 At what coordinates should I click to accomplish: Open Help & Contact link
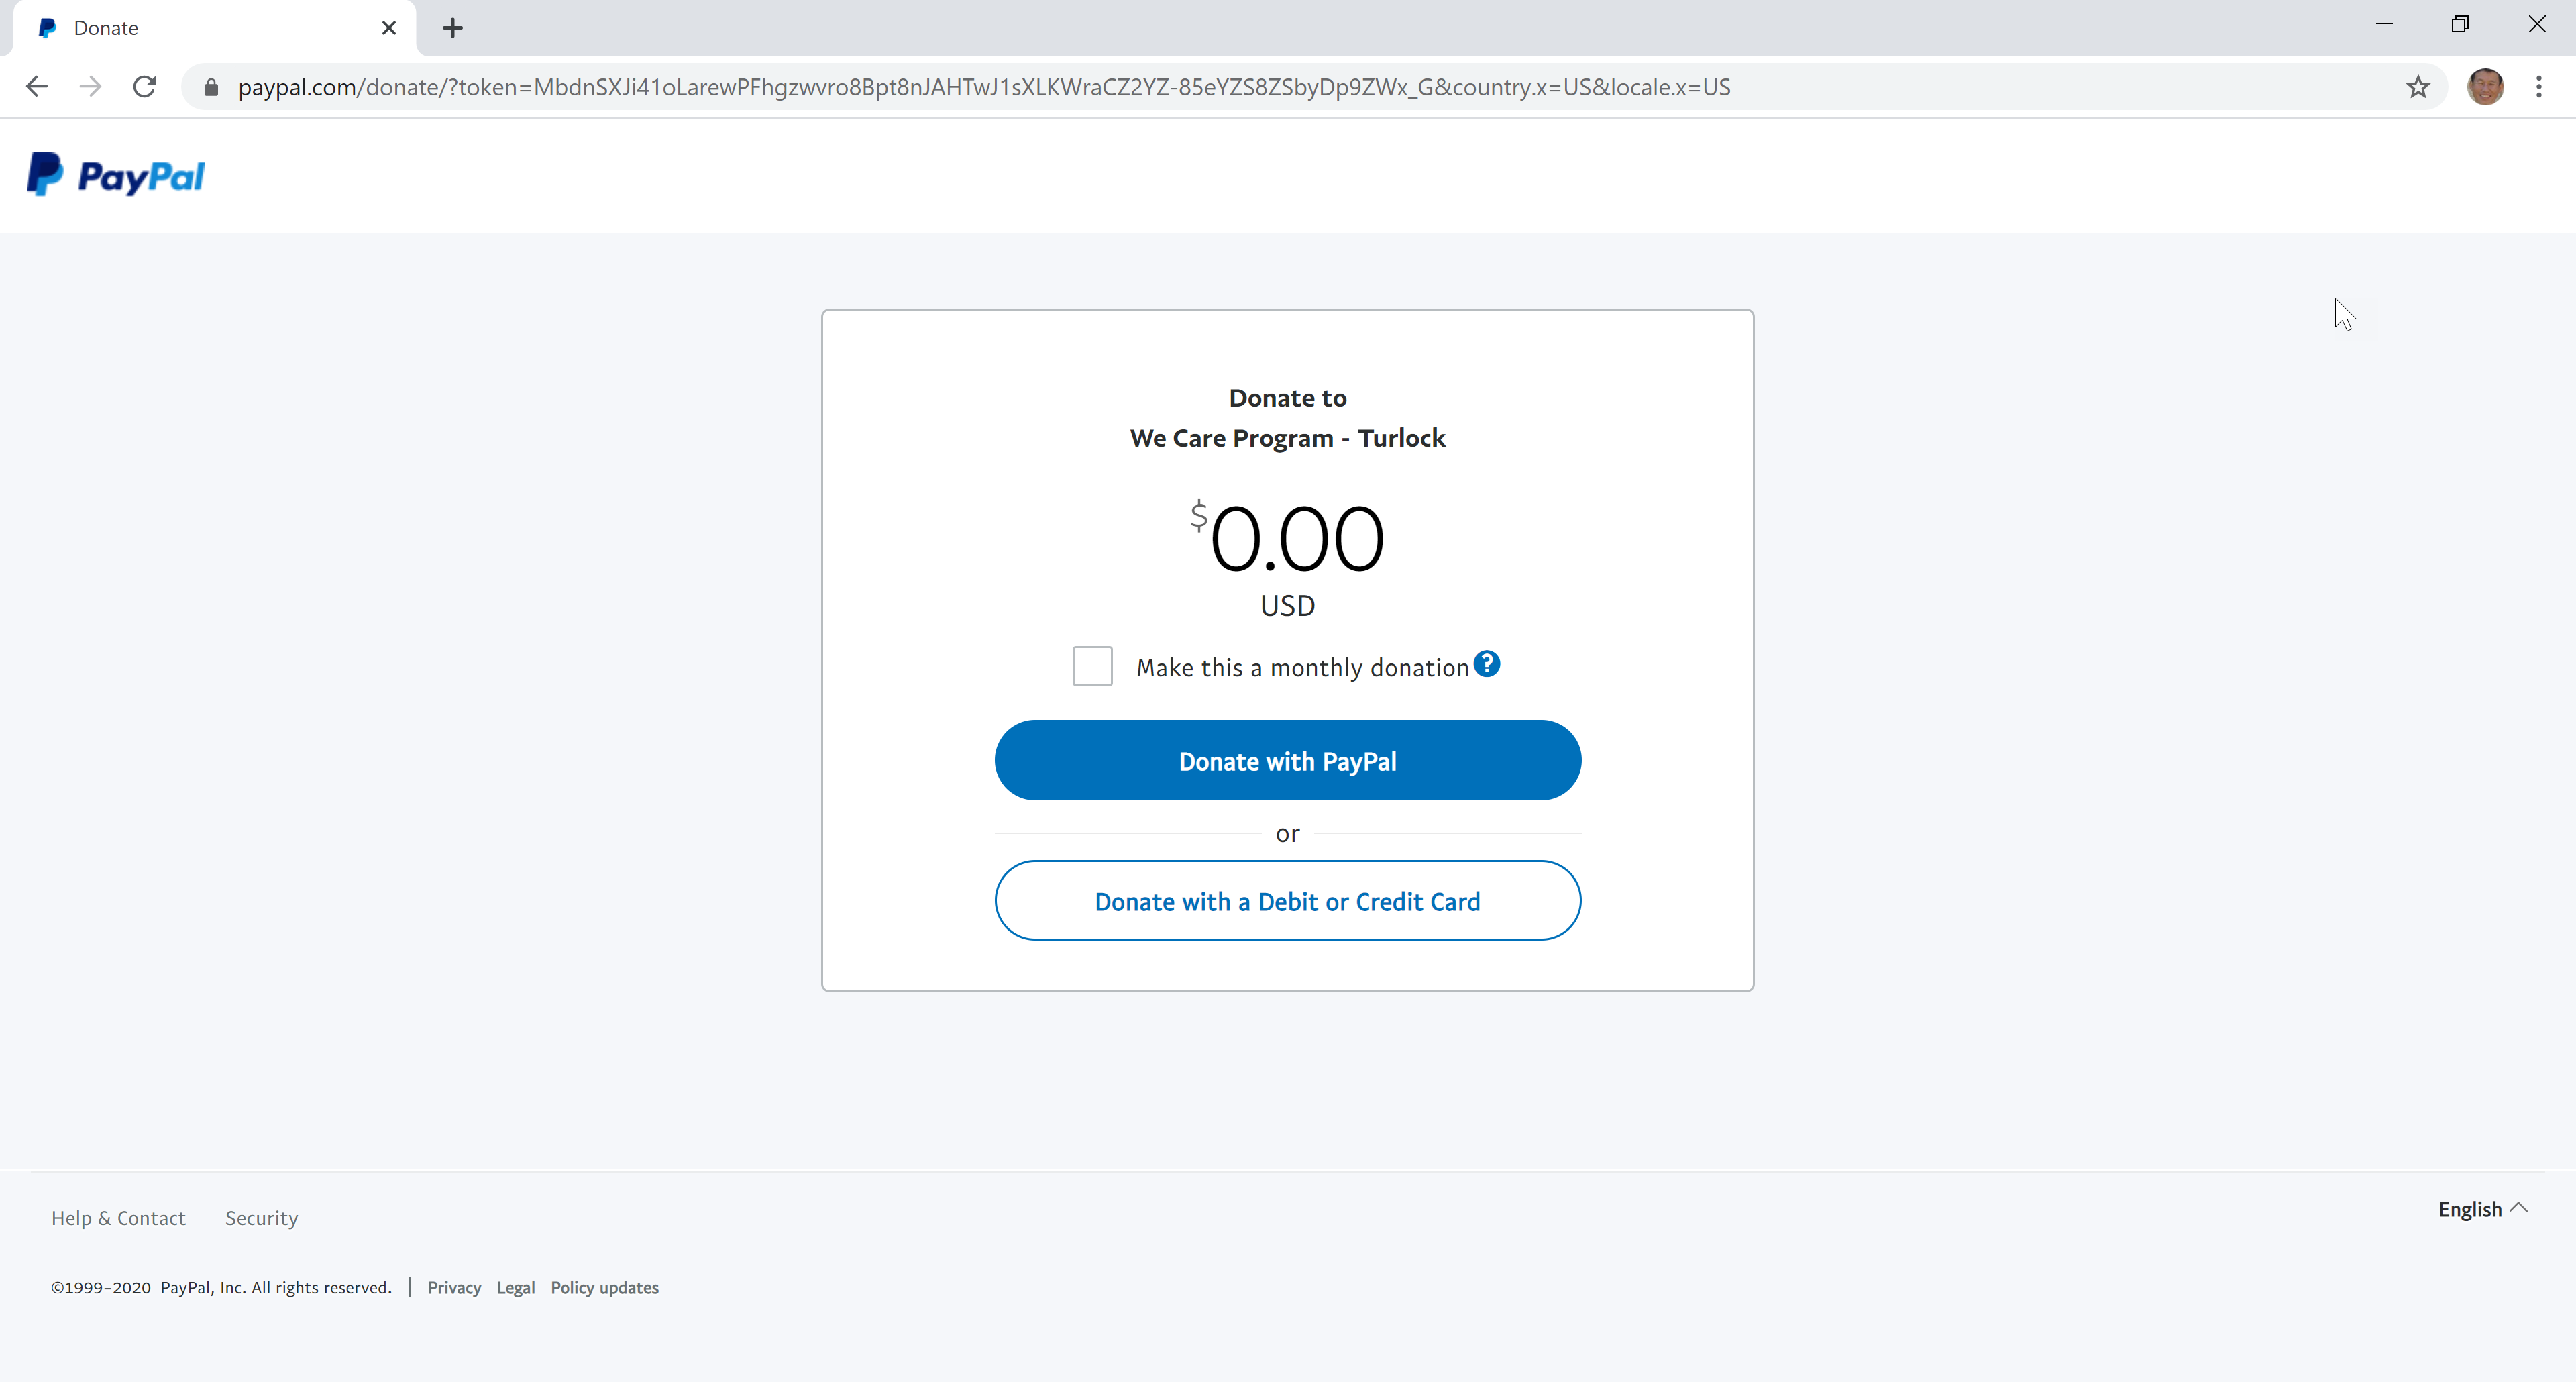118,1218
